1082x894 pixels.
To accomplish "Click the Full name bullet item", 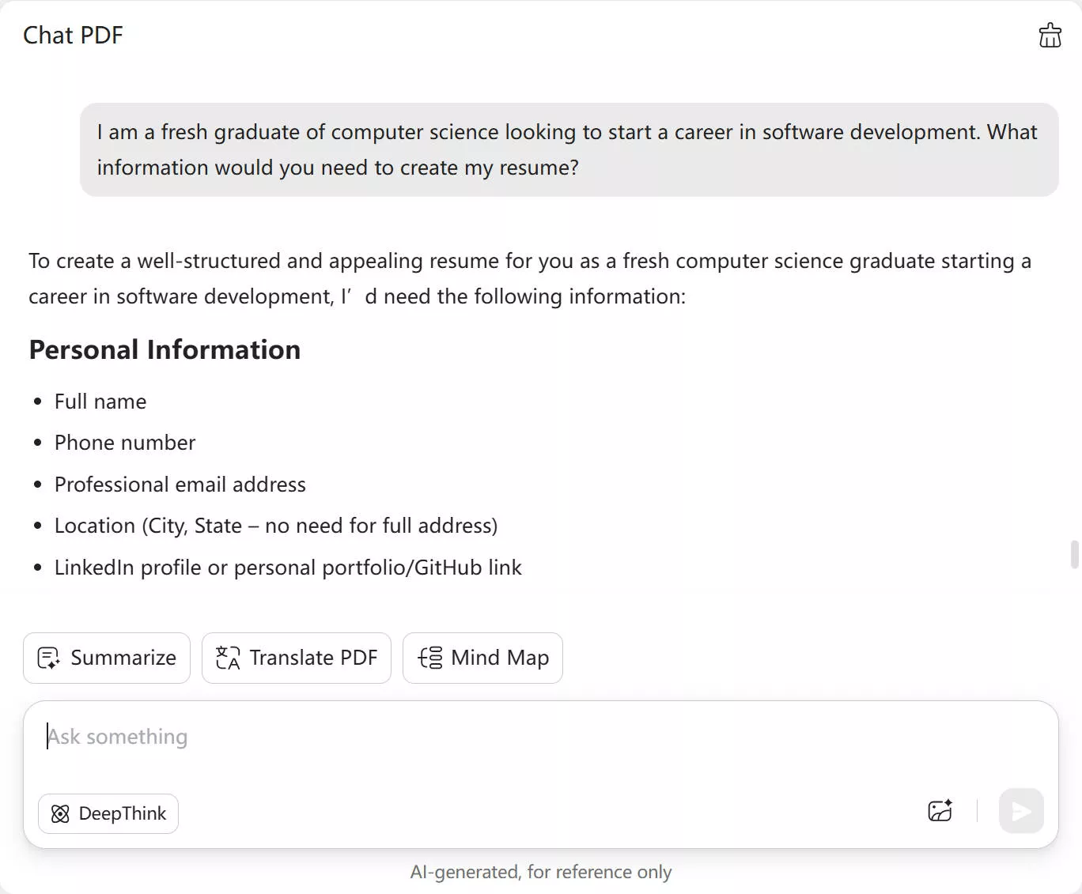I will tap(100, 402).
